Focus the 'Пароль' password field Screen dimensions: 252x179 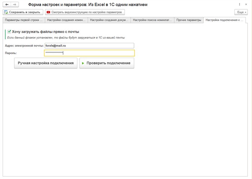tap(89, 53)
